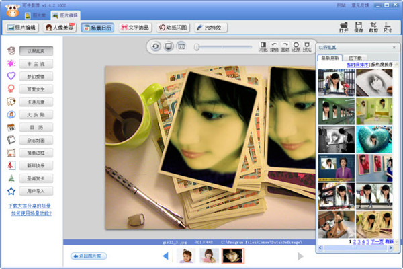Image resolution: width=403 pixels, height=269 pixels.
Task: Select the teal heart-shaped scene thumbnail
Action: pos(373,139)
